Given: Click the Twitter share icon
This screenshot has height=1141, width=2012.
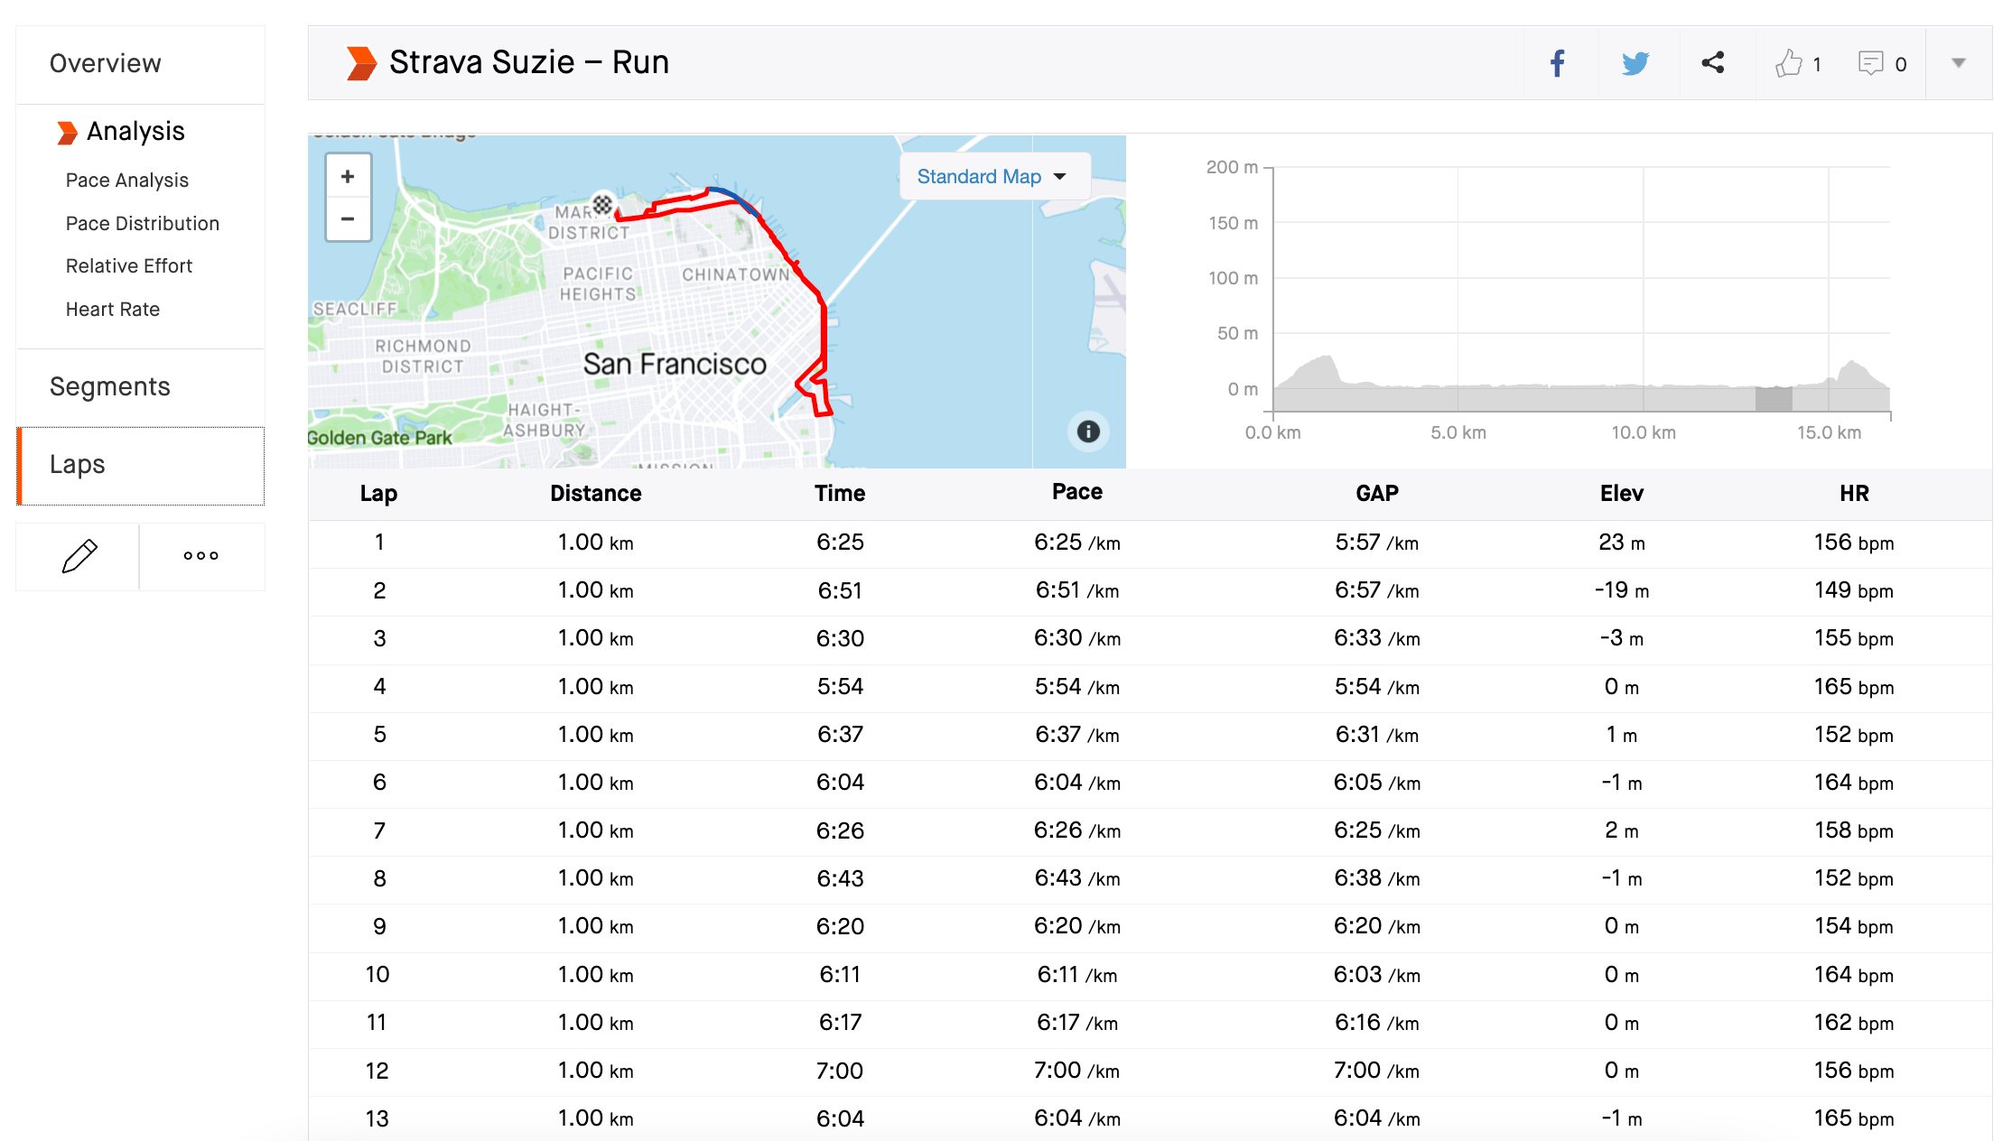Looking at the screenshot, I should tap(1635, 63).
